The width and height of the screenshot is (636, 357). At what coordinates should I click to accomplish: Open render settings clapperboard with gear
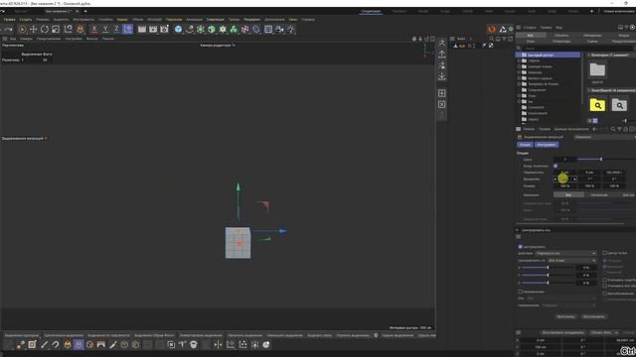pyautogui.click(x=164, y=29)
